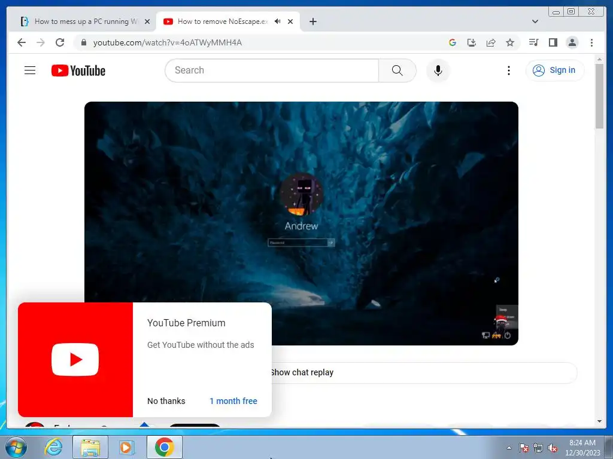Image resolution: width=613 pixels, height=459 pixels.
Task: Toggle the Chrome side panel
Action: pyautogui.click(x=553, y=42)
